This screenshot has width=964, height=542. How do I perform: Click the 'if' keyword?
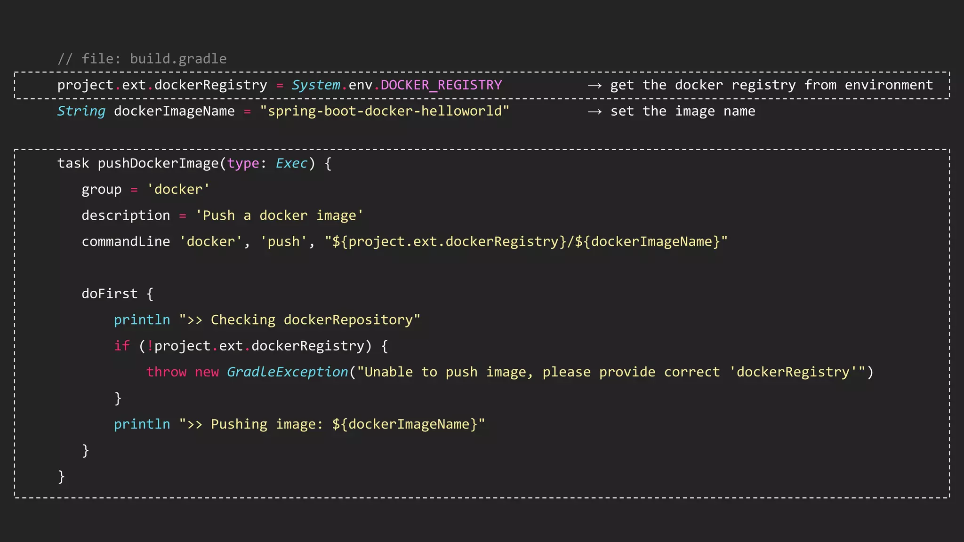(x=122, y=346)
